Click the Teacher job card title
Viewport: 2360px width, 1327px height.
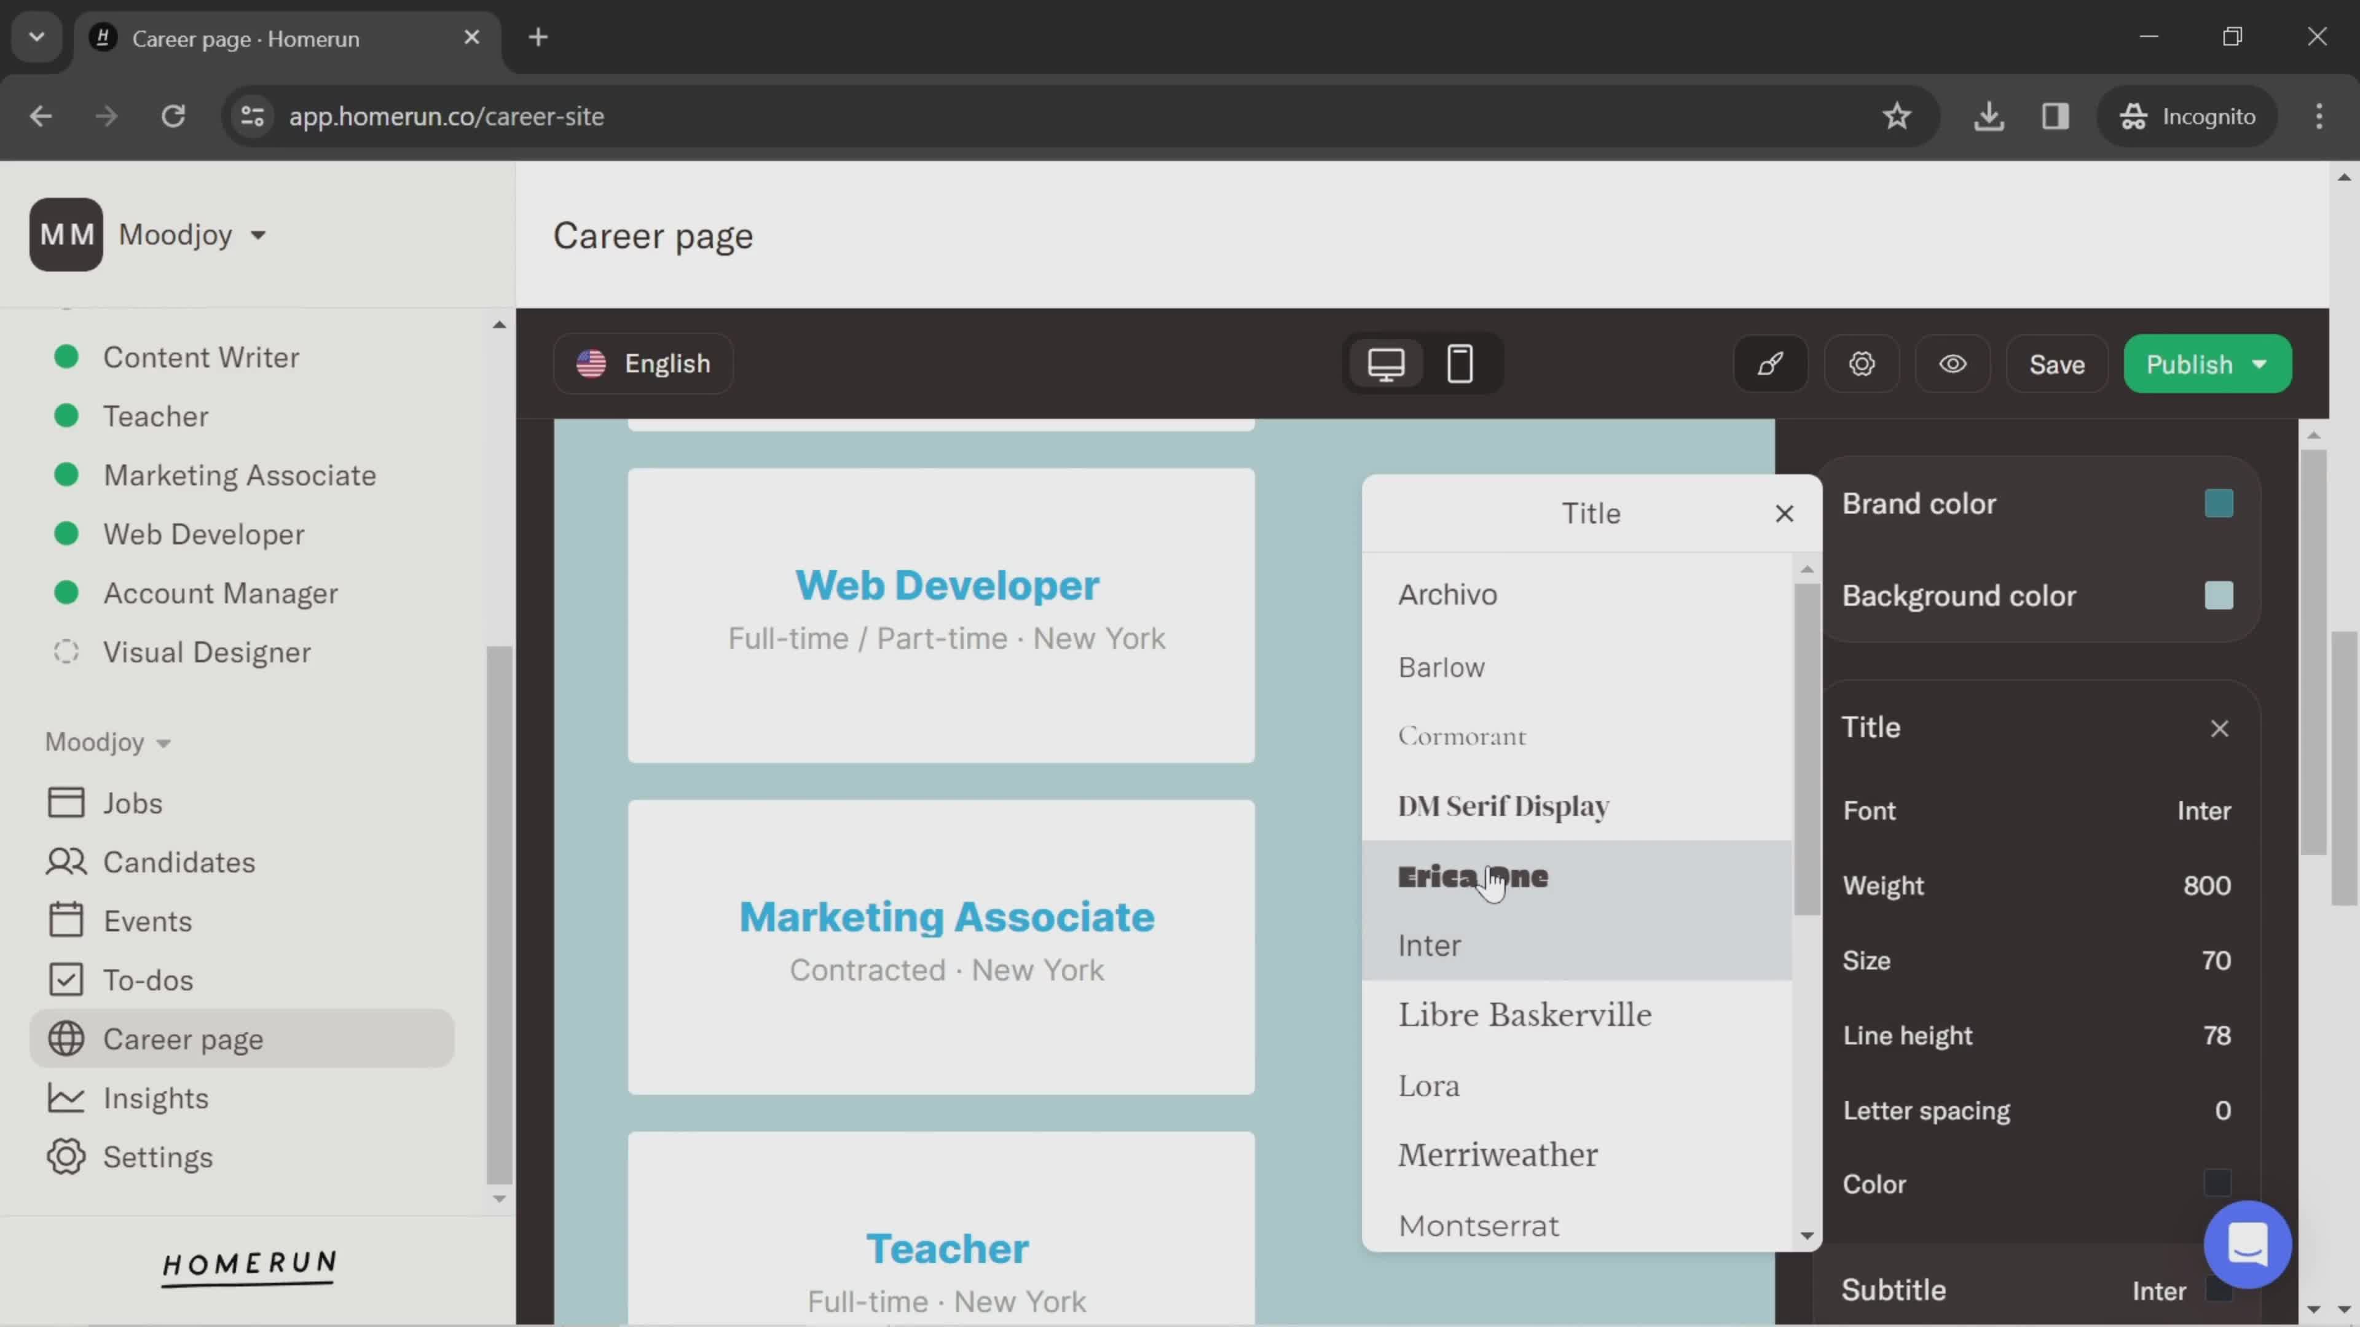946,1248
